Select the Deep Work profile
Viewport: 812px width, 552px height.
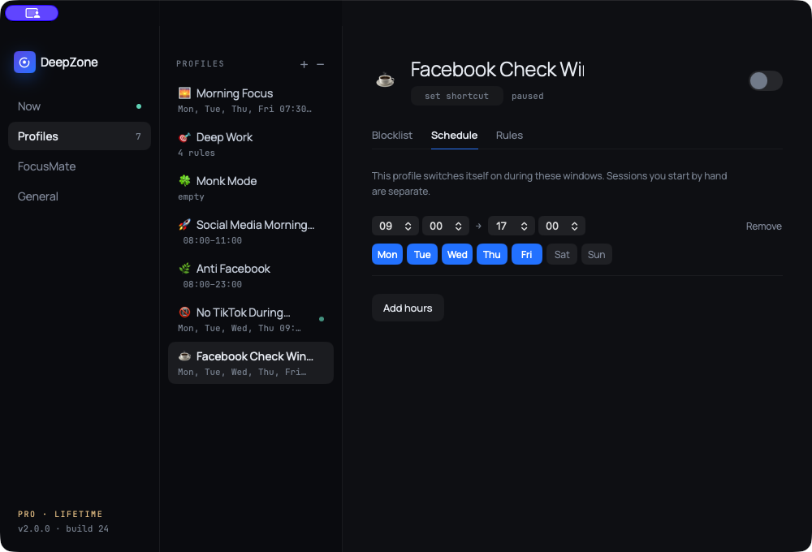251,144
